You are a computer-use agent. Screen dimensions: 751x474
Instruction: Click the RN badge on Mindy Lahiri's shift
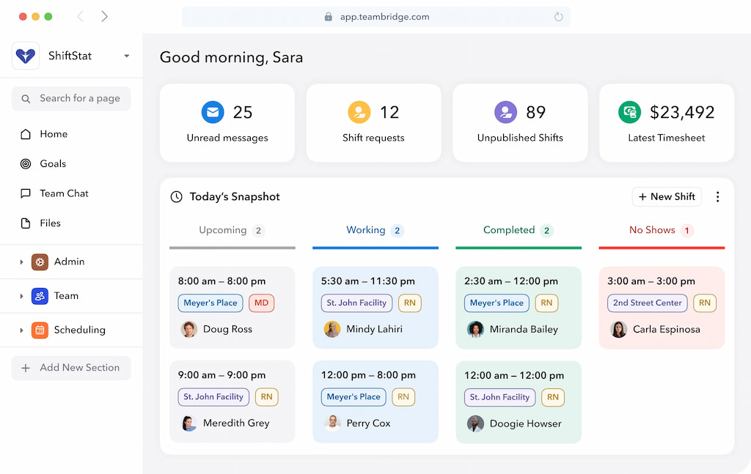pyautogui.click(x=409, y=303)
